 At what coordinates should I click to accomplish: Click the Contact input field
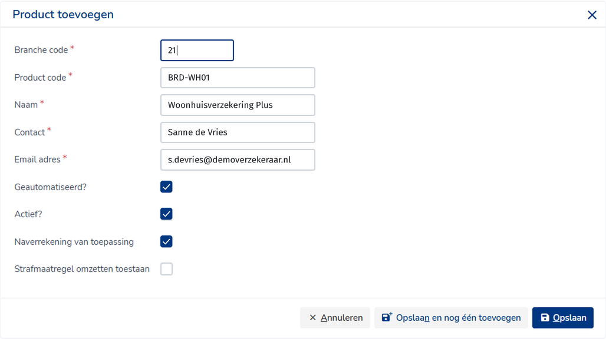[x=238, y=132]
